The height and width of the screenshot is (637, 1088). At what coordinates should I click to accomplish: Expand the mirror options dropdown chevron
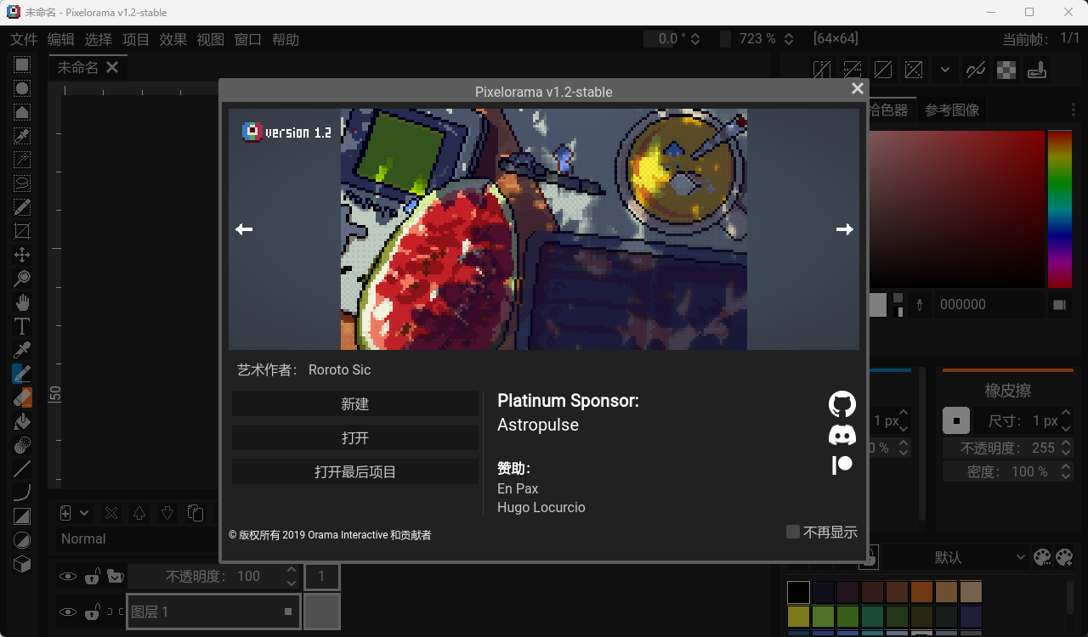pyautogui.click(x=945, y=70)
